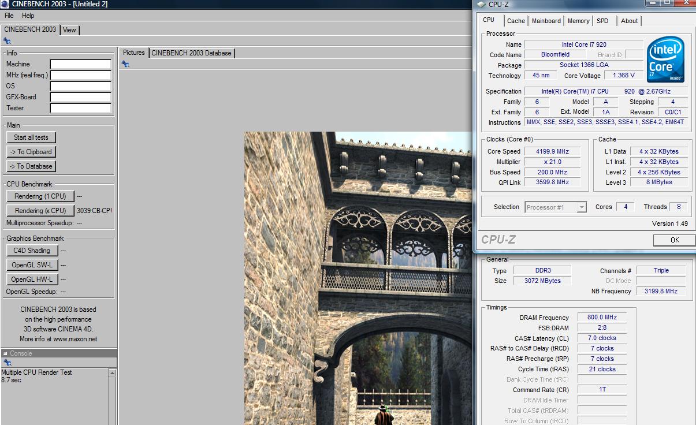Click the Channels # value Triple

click(x=661, y=270)
